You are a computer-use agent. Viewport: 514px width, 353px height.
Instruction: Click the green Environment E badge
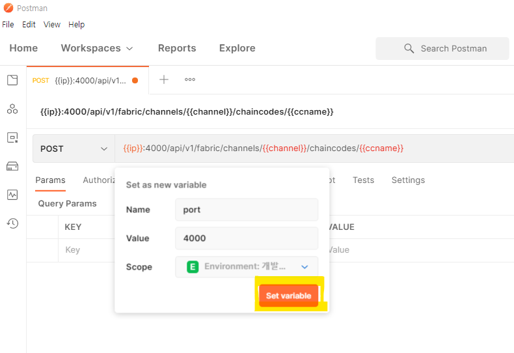(193, 267)
